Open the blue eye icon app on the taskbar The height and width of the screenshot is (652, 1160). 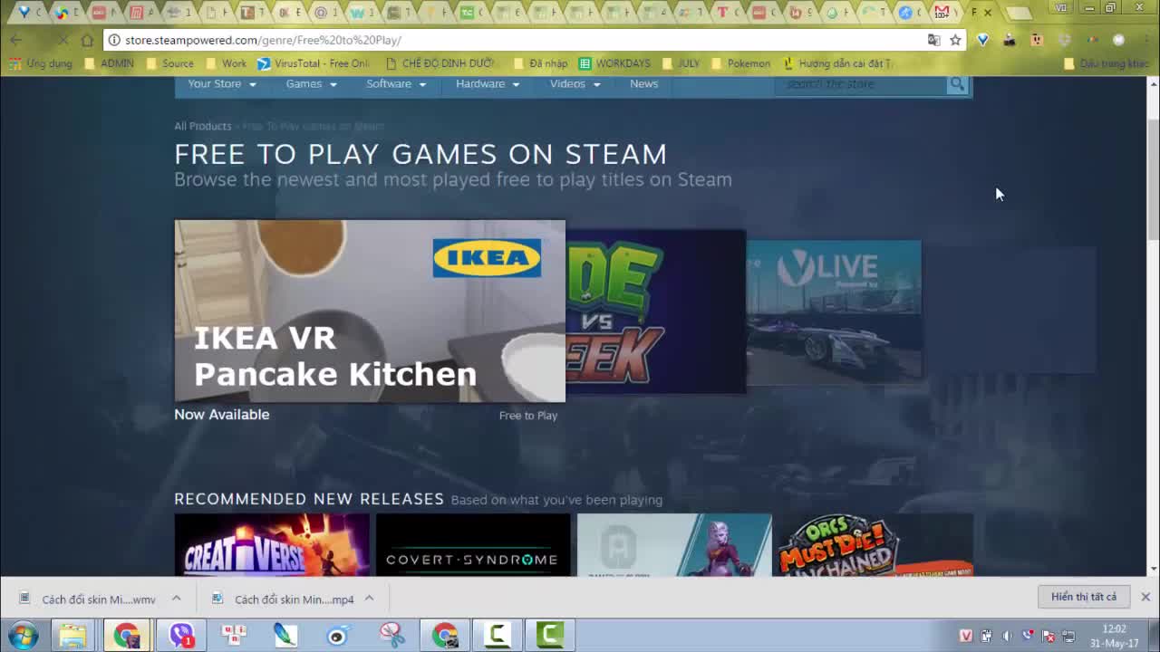click(337, 636)
